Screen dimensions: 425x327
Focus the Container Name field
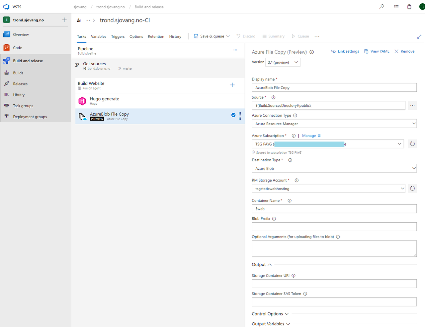click(334, 209)
